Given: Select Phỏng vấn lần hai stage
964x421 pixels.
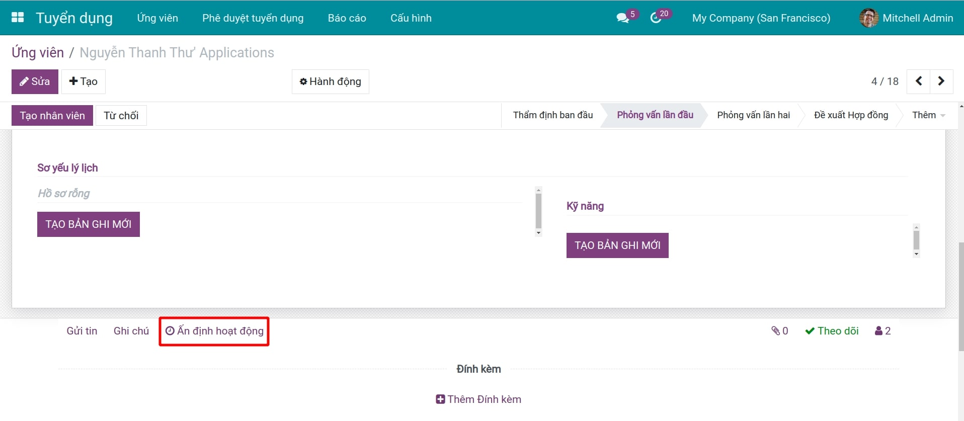Looking at the screenshot, I should click(753, 115).
